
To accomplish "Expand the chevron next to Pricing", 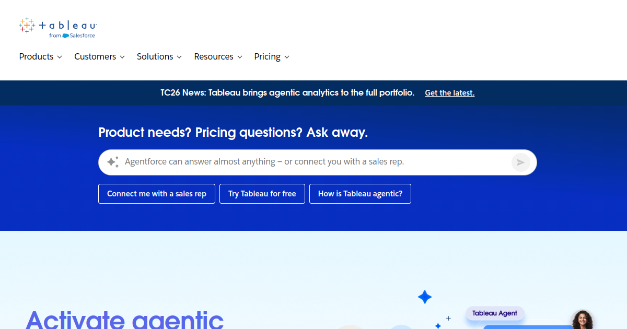I will [287, 57].
